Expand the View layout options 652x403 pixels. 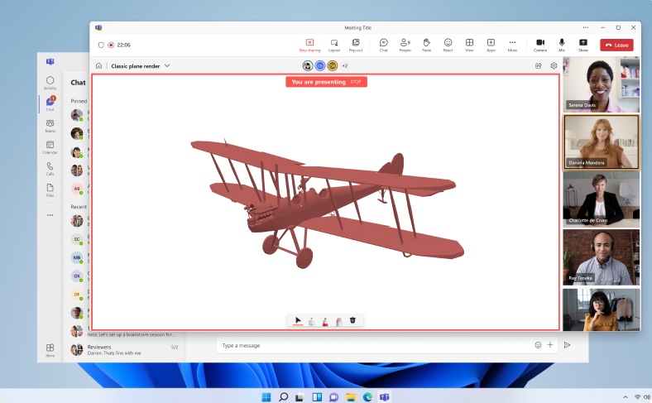469,45
